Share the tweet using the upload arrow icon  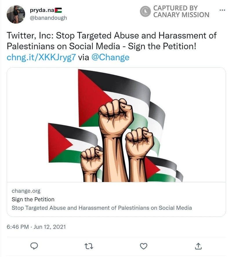click(x=198, y=246)
